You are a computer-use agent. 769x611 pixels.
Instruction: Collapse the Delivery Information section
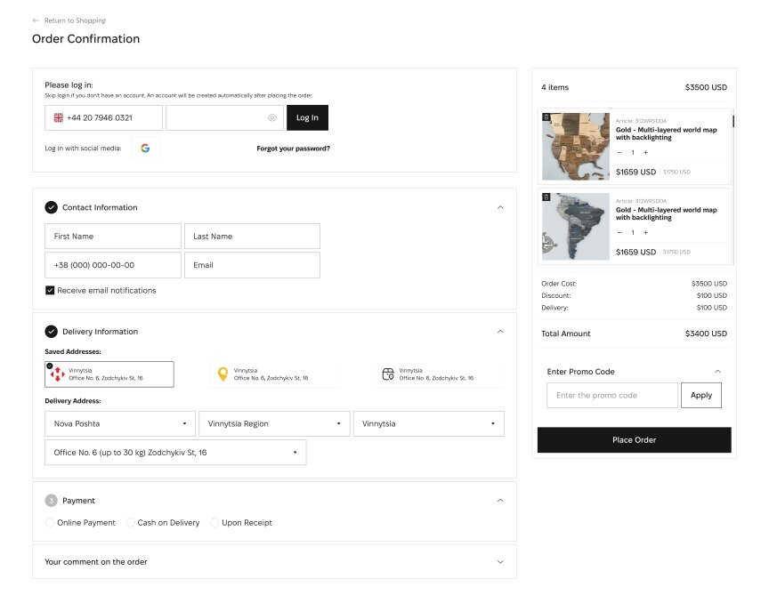[x=500, y=332]
